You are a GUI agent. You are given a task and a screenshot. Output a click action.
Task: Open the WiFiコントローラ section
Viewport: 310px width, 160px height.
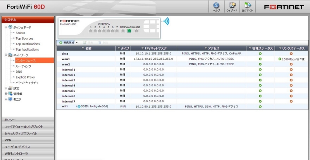[28, 153]
